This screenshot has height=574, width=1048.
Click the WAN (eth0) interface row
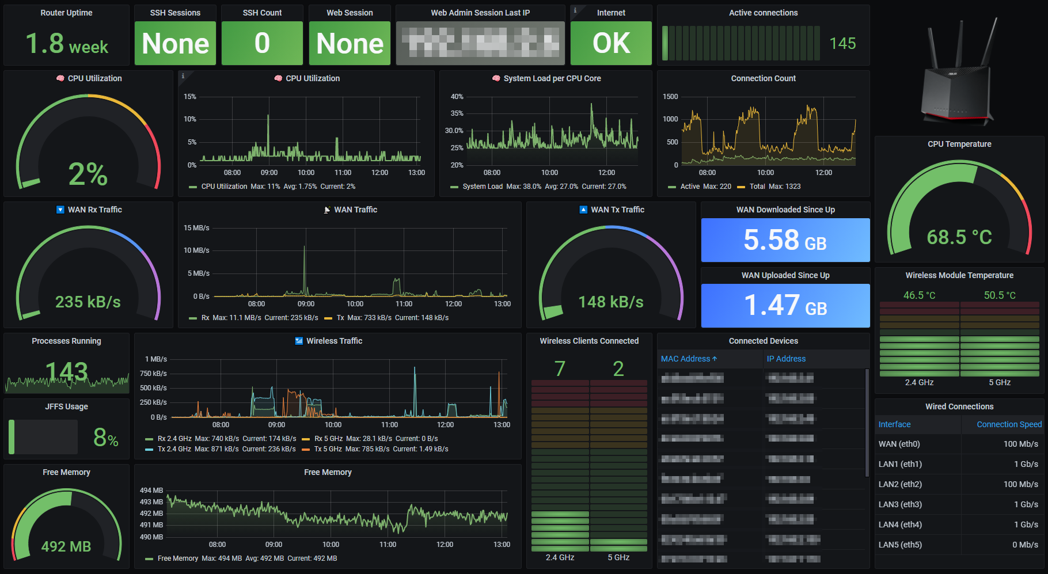click(x=959, y=444)
